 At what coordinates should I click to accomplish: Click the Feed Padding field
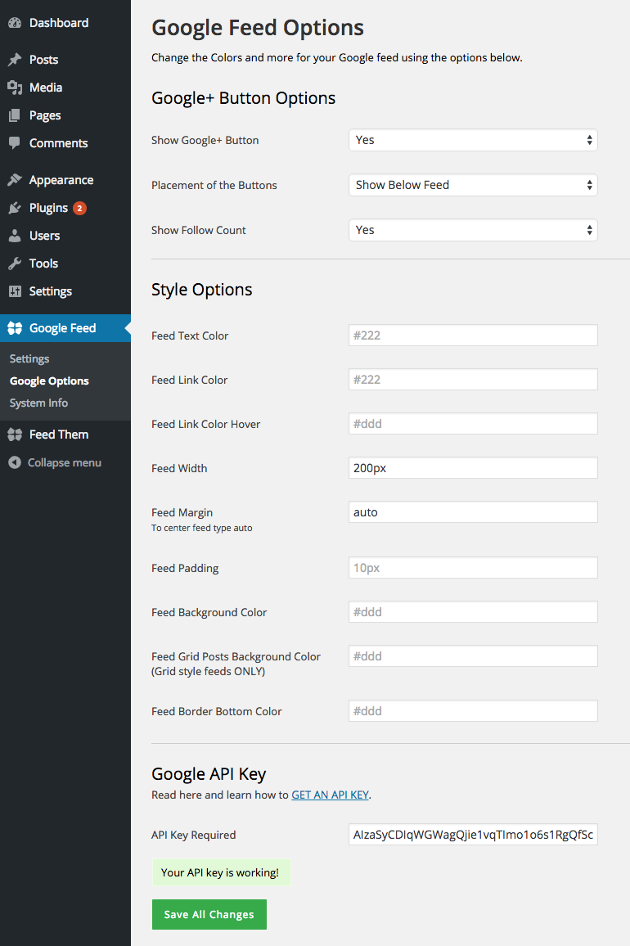click(473, 568)
